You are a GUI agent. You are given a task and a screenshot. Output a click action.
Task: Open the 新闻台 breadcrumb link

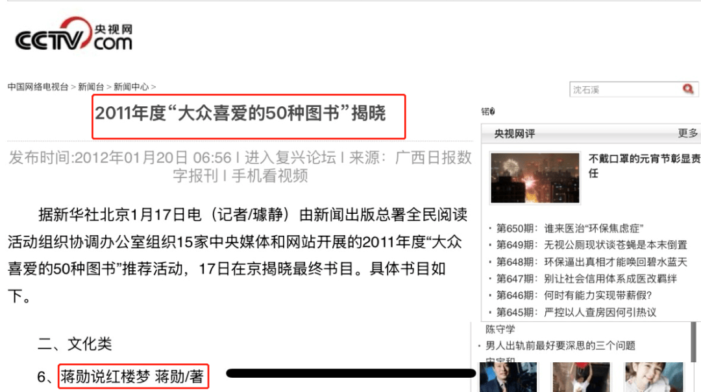pyautogui.click(x=91, y=87)
